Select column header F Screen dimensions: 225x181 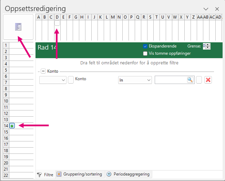point(70,17)
